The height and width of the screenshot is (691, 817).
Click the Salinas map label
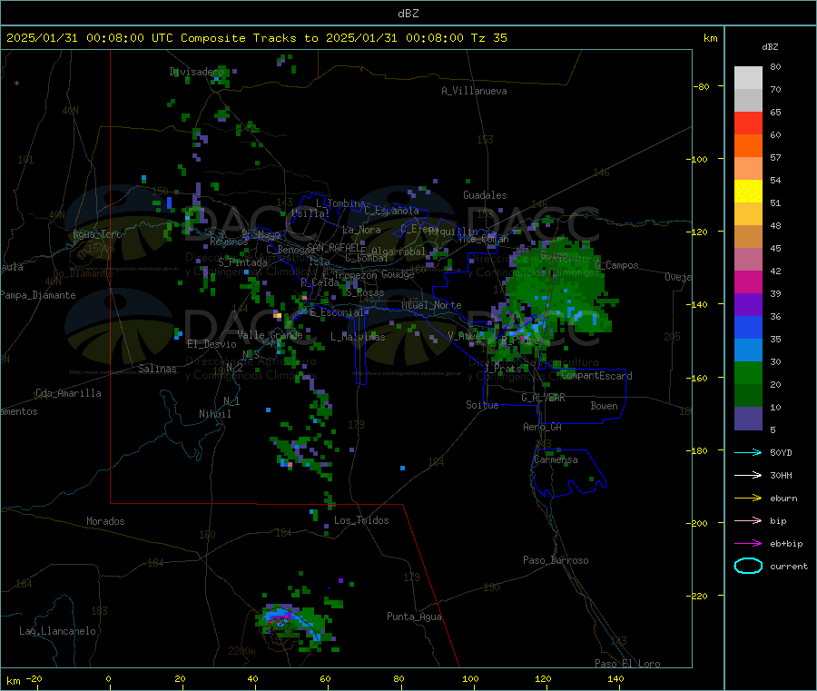pyautogui.click(x=157, y=369)
